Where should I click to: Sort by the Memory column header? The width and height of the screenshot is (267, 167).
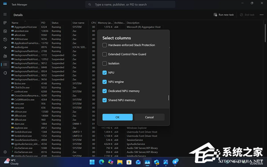[105, 23]
